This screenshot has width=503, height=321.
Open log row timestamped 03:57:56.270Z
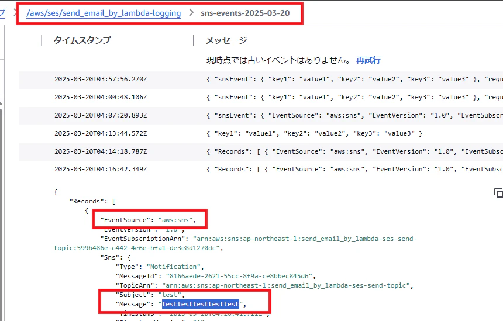(x=261, y=79)
